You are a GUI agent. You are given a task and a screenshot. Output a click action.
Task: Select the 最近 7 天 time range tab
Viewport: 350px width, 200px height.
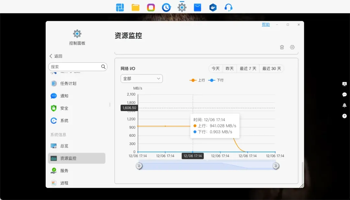tap(248, 69)
